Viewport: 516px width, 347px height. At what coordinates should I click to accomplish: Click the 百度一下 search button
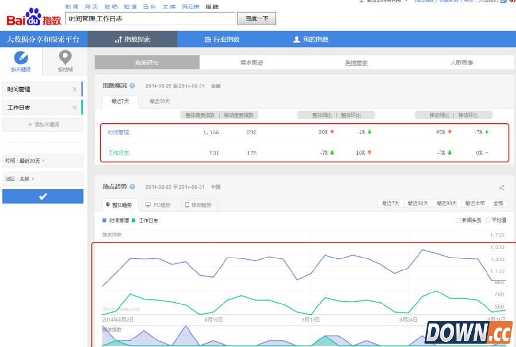(256, 18)
